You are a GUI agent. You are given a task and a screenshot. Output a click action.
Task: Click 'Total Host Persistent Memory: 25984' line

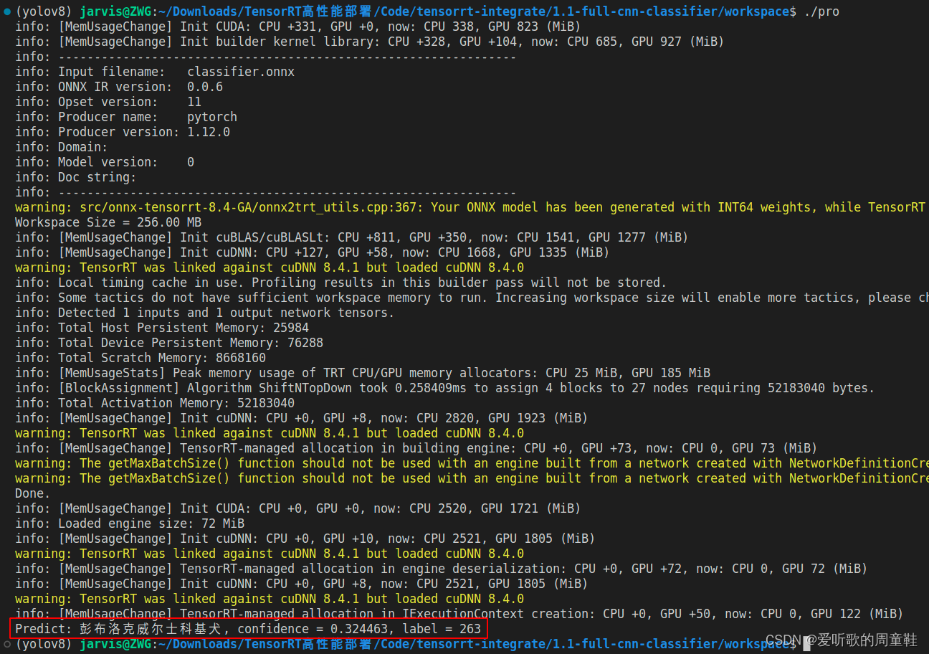coord(162,328)
